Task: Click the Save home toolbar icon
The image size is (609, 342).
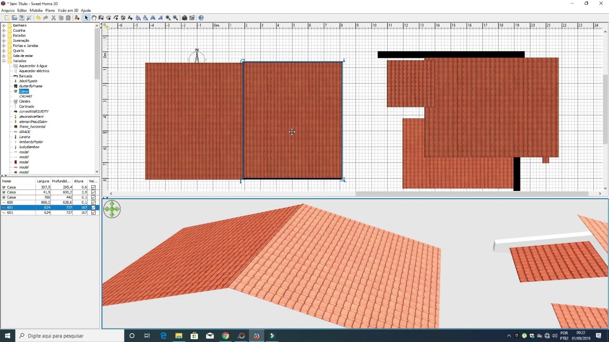Action: 22,18
